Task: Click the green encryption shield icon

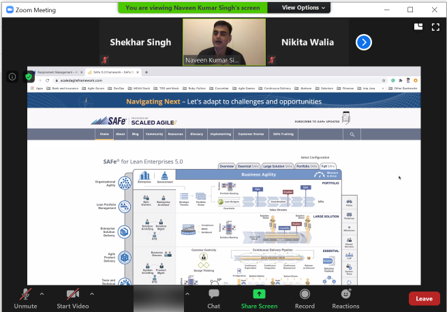Action: 29,77
